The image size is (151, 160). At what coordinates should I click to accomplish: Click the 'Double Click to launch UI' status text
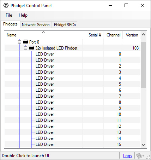25,156
